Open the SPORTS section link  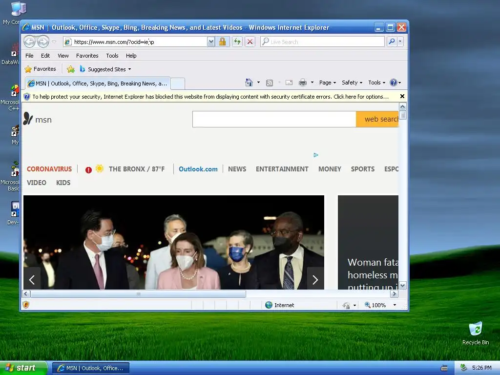[x=363, y=169]
